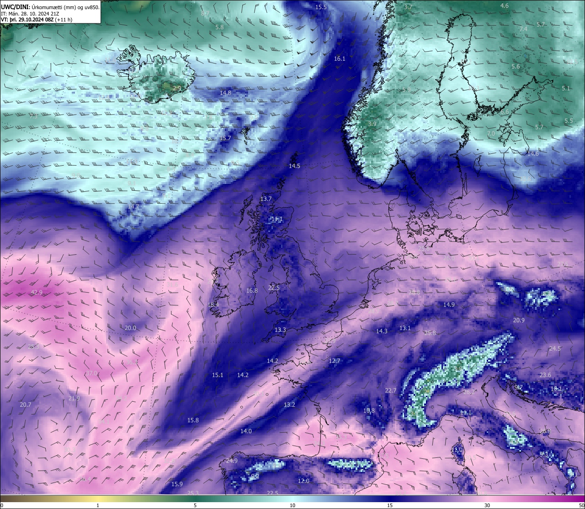The height and width of the screenshot is (509, 585).
Task: Click the 20.7 value label
Action: tap(26, 405)
